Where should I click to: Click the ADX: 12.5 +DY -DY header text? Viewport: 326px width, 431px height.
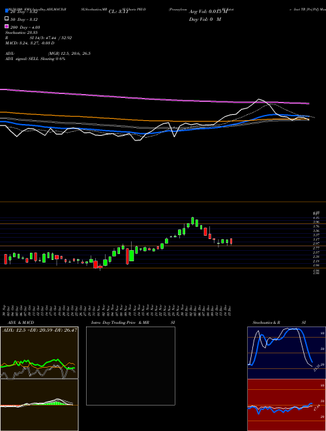40,330
